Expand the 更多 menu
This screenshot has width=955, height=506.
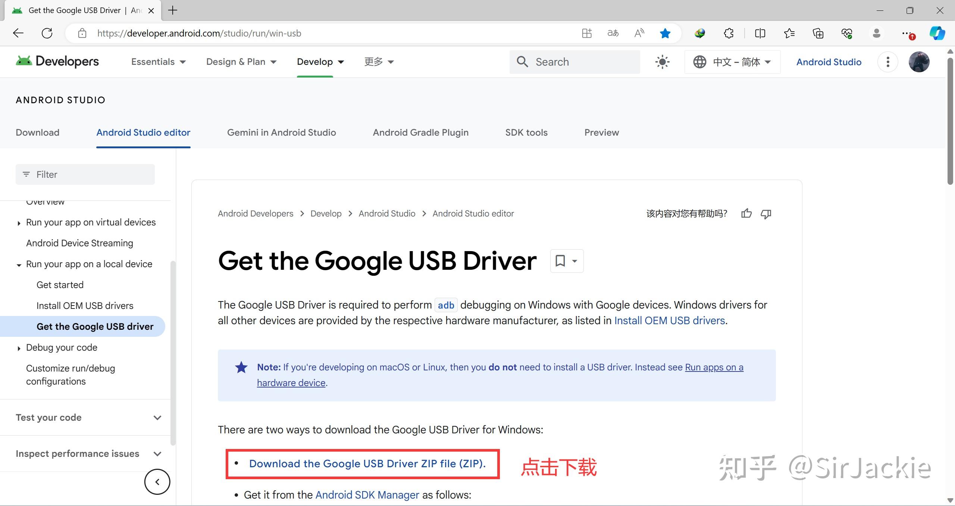(379, 62)
